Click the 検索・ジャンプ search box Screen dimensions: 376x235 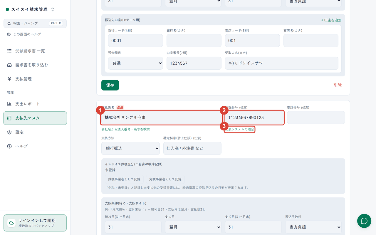click(x=35, y=23)
